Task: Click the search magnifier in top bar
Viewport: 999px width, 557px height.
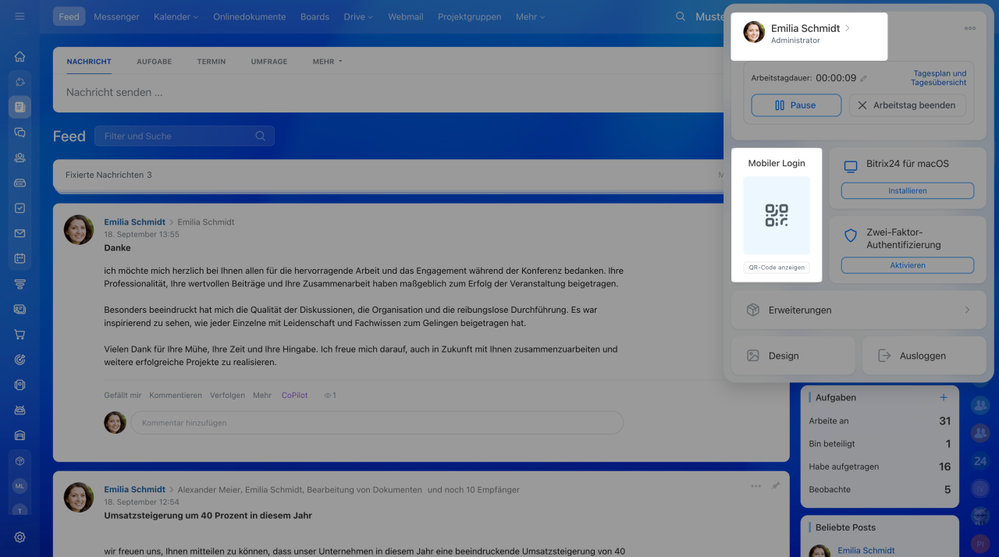Action: click(681, 16)
